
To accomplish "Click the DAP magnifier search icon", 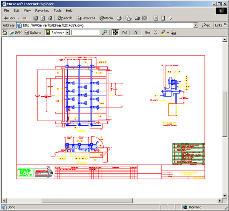I will tap(104, 32).
